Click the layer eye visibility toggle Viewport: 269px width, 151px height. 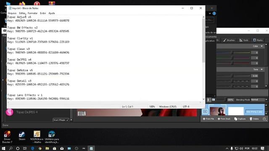coord(205,112)
